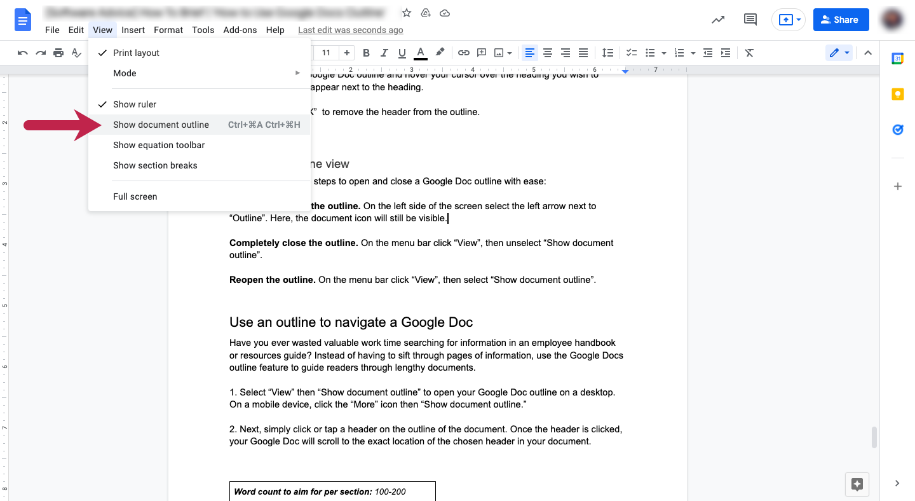Open the numbered list options dropdown
915x501 pixels.
point(692,53)
